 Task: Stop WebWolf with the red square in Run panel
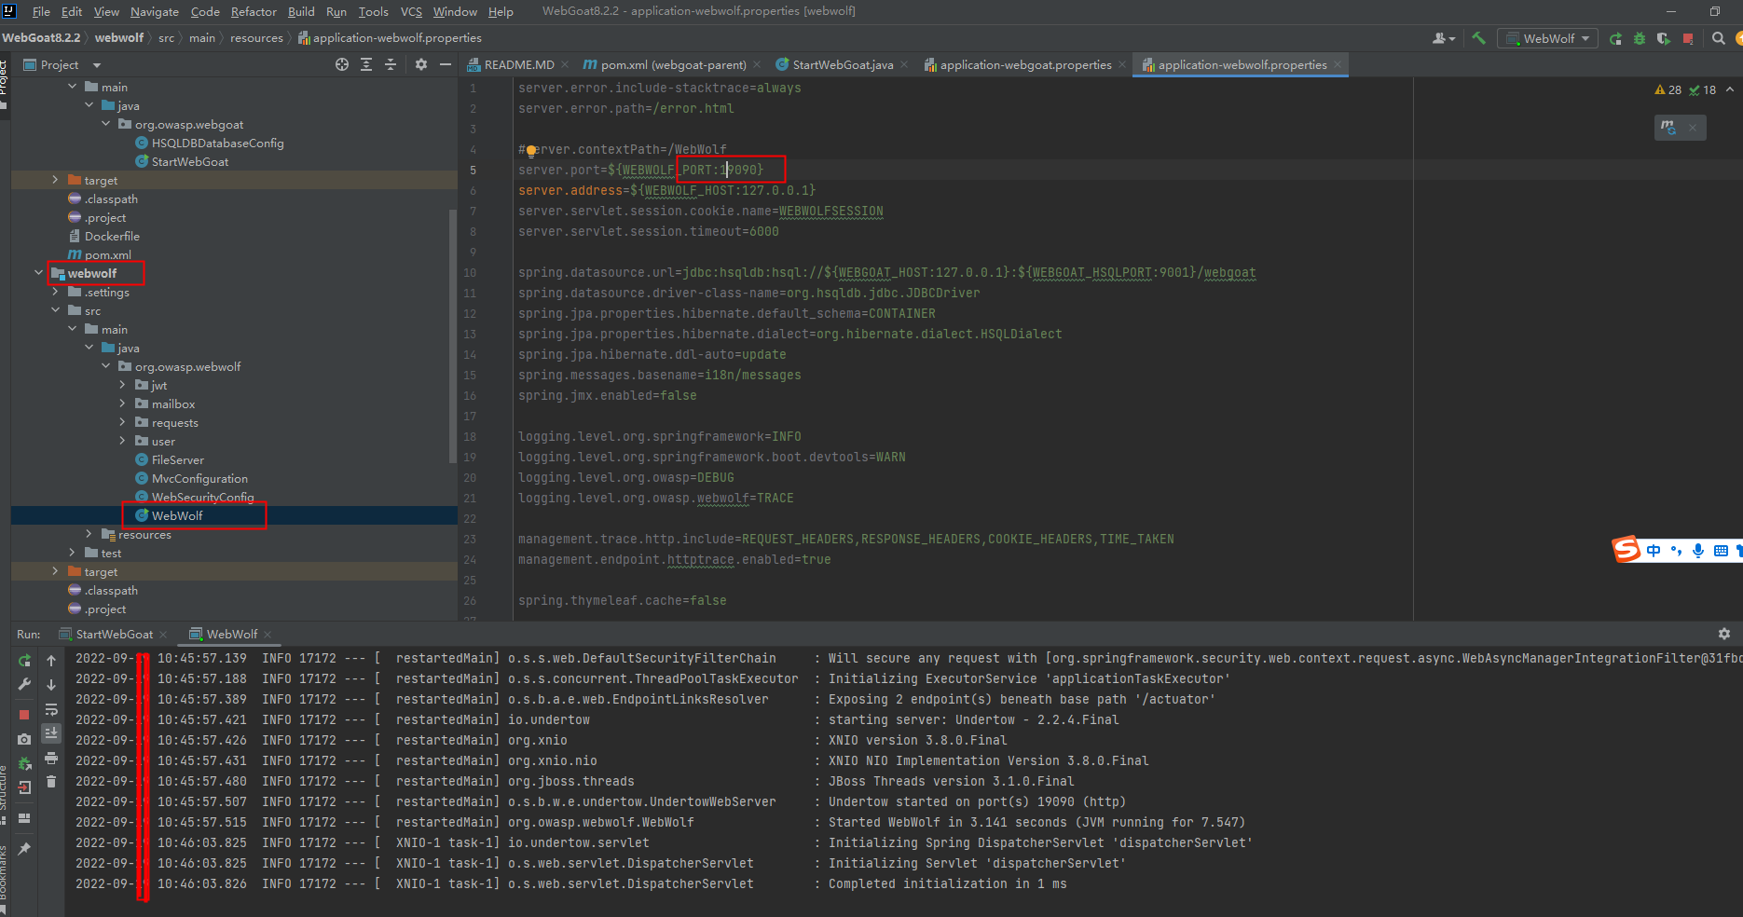24,715
